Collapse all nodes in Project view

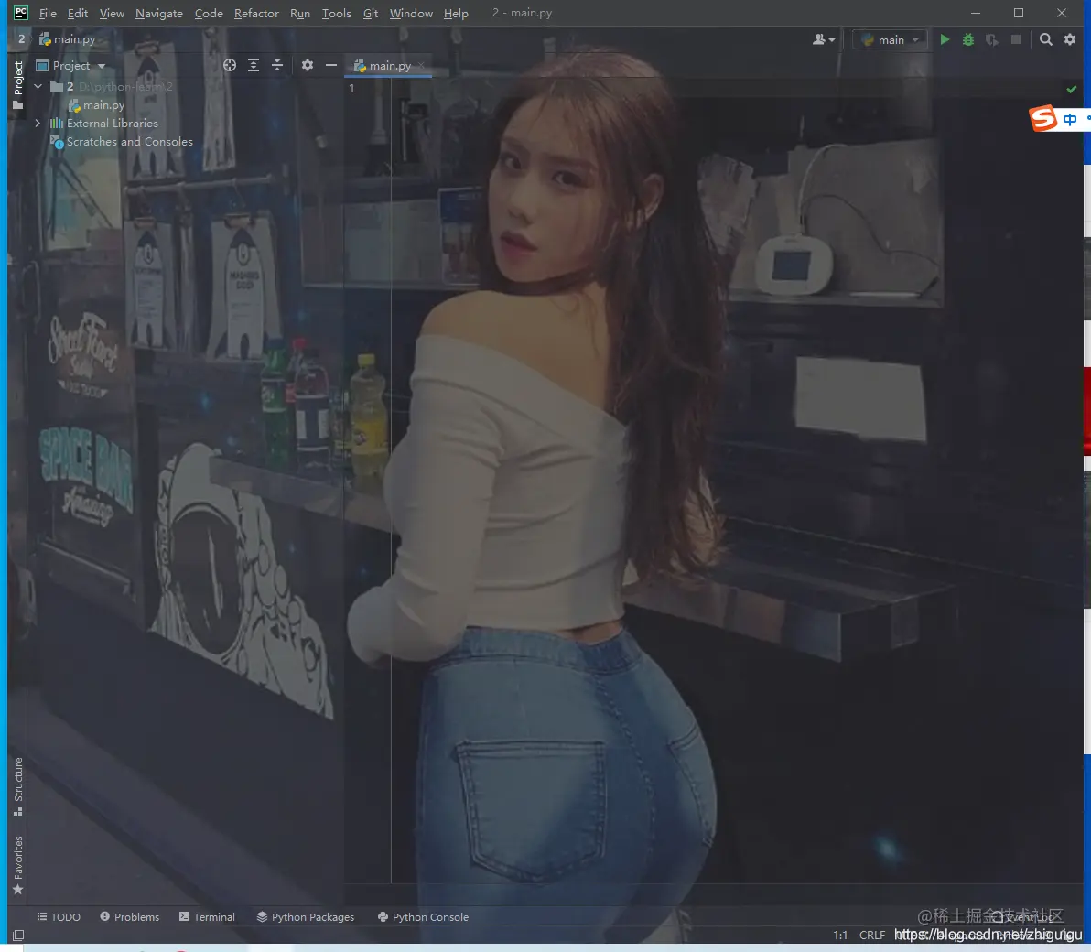[276, 65]
